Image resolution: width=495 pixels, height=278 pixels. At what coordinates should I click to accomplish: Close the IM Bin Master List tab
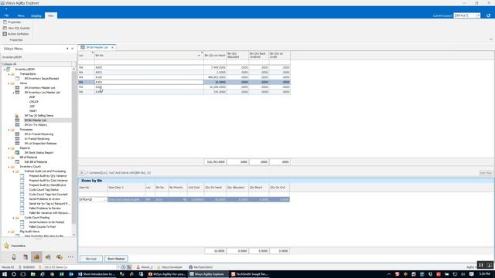coord(112,47)
